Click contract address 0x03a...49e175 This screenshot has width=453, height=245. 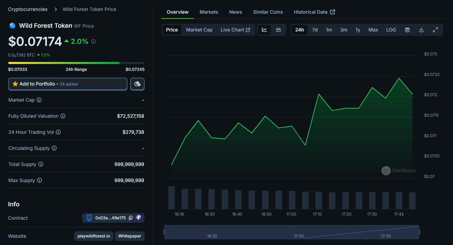point(110,218)
